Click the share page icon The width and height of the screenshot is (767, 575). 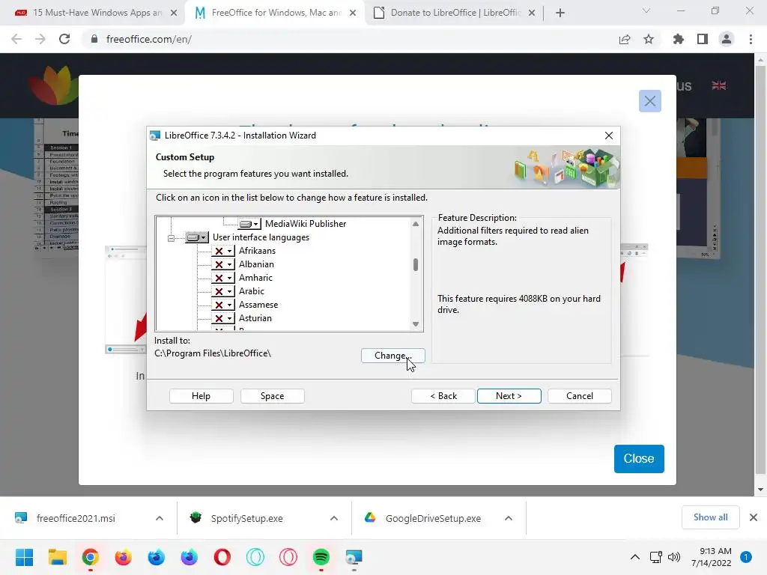pyautogui.click(x=624, y=39)
